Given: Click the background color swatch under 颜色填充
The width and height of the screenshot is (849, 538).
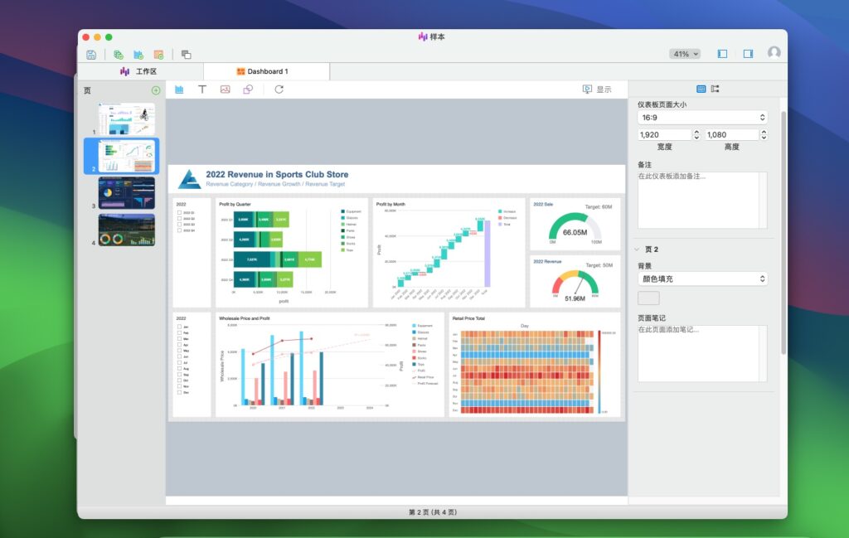Looking at the screenshot, I should coord(648,298).
